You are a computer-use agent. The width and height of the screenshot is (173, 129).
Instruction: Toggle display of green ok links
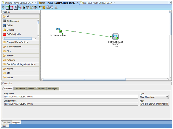tap(8, 7)
